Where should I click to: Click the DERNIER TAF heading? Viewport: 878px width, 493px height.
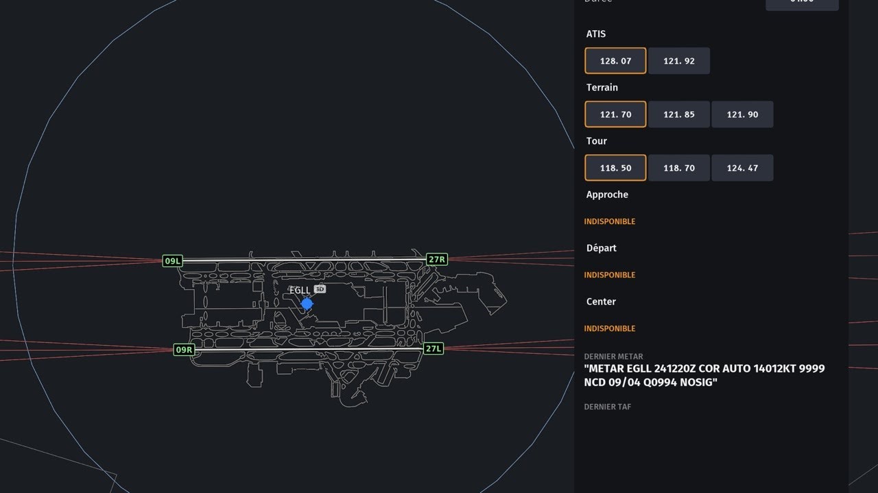coord(607,407)
